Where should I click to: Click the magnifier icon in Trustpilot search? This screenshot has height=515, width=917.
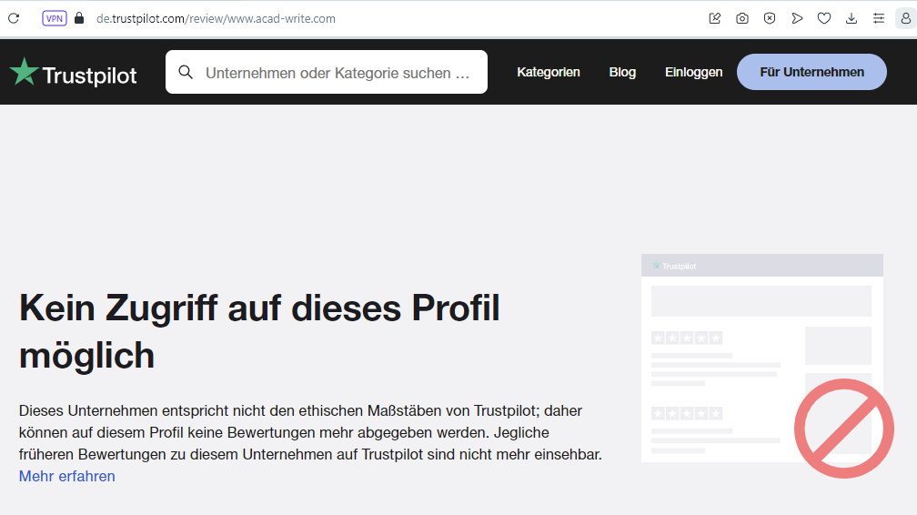(x=186, y=73)
